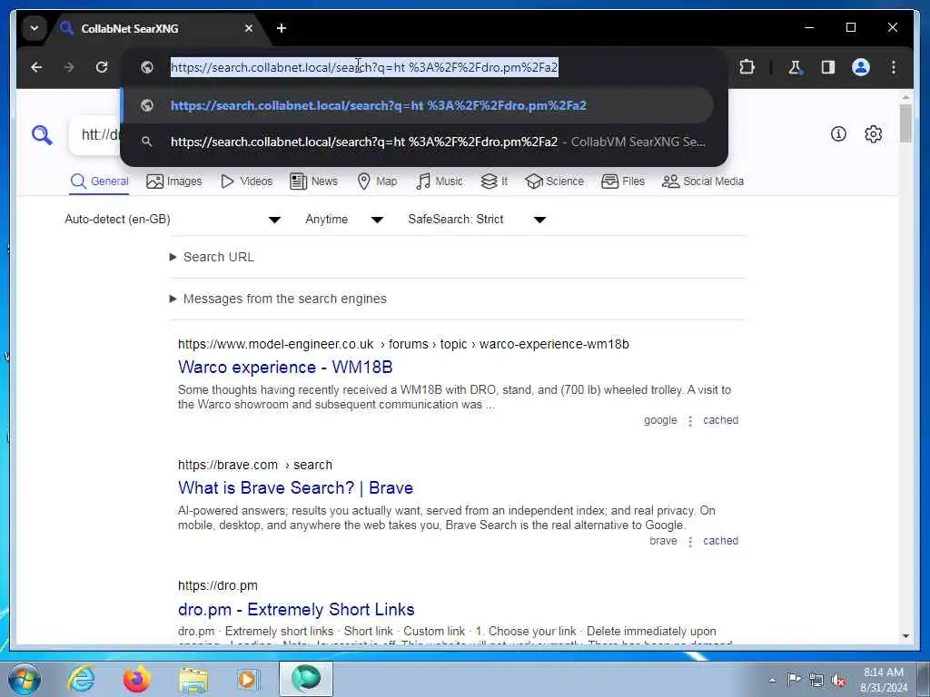
Task: Launch Firefox from taskbar
Action: coord(137,679)
